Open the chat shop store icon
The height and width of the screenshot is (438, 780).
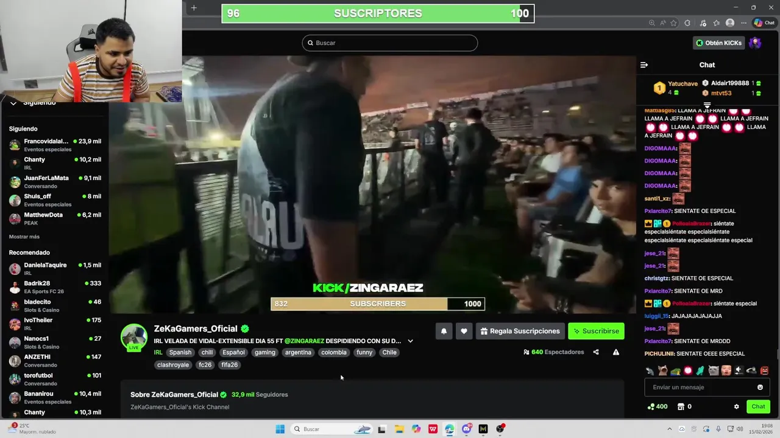coord(681,407)
